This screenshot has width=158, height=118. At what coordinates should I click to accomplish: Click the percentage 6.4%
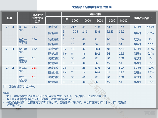click(x=150, y=53)
